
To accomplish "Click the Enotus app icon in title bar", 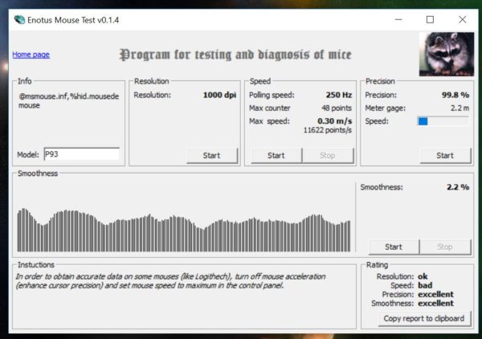I will point(19,20).
